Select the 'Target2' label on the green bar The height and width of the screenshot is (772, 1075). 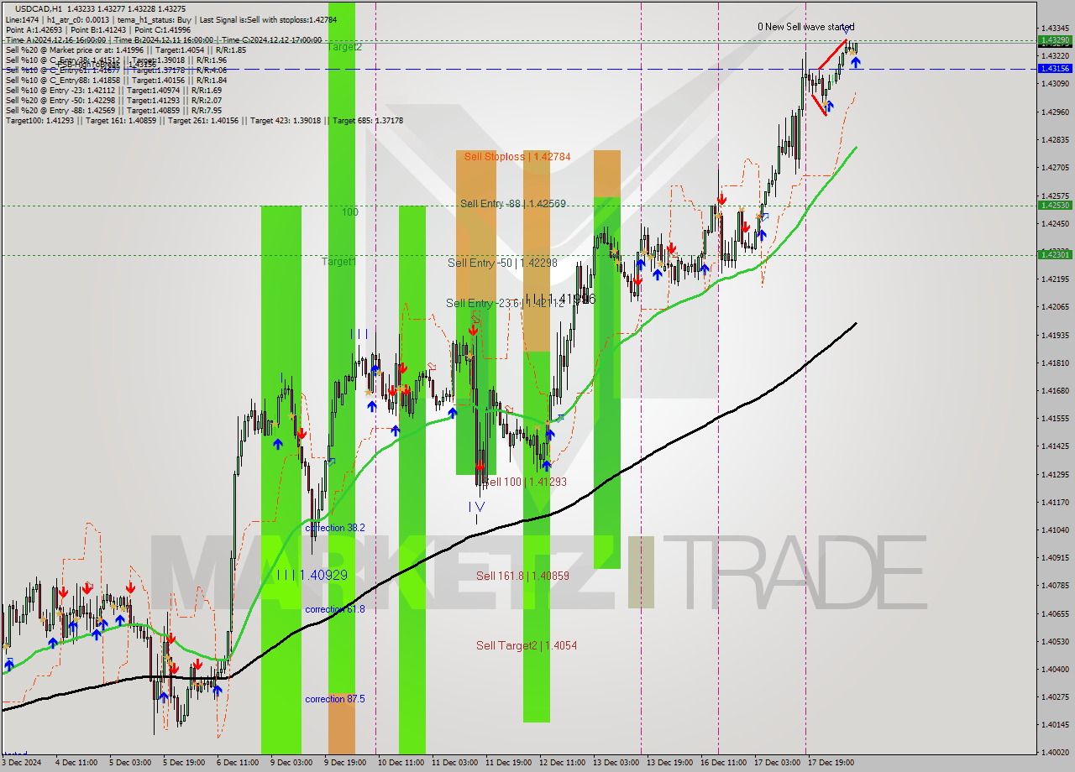(344, 47)
